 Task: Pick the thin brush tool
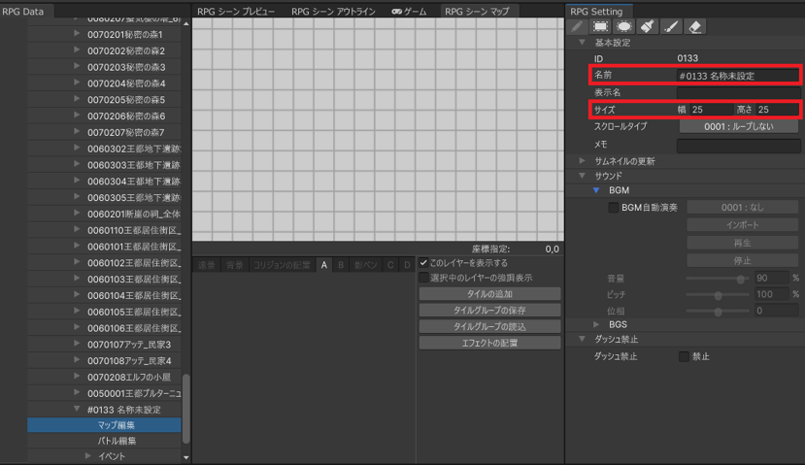pos(671,27)
